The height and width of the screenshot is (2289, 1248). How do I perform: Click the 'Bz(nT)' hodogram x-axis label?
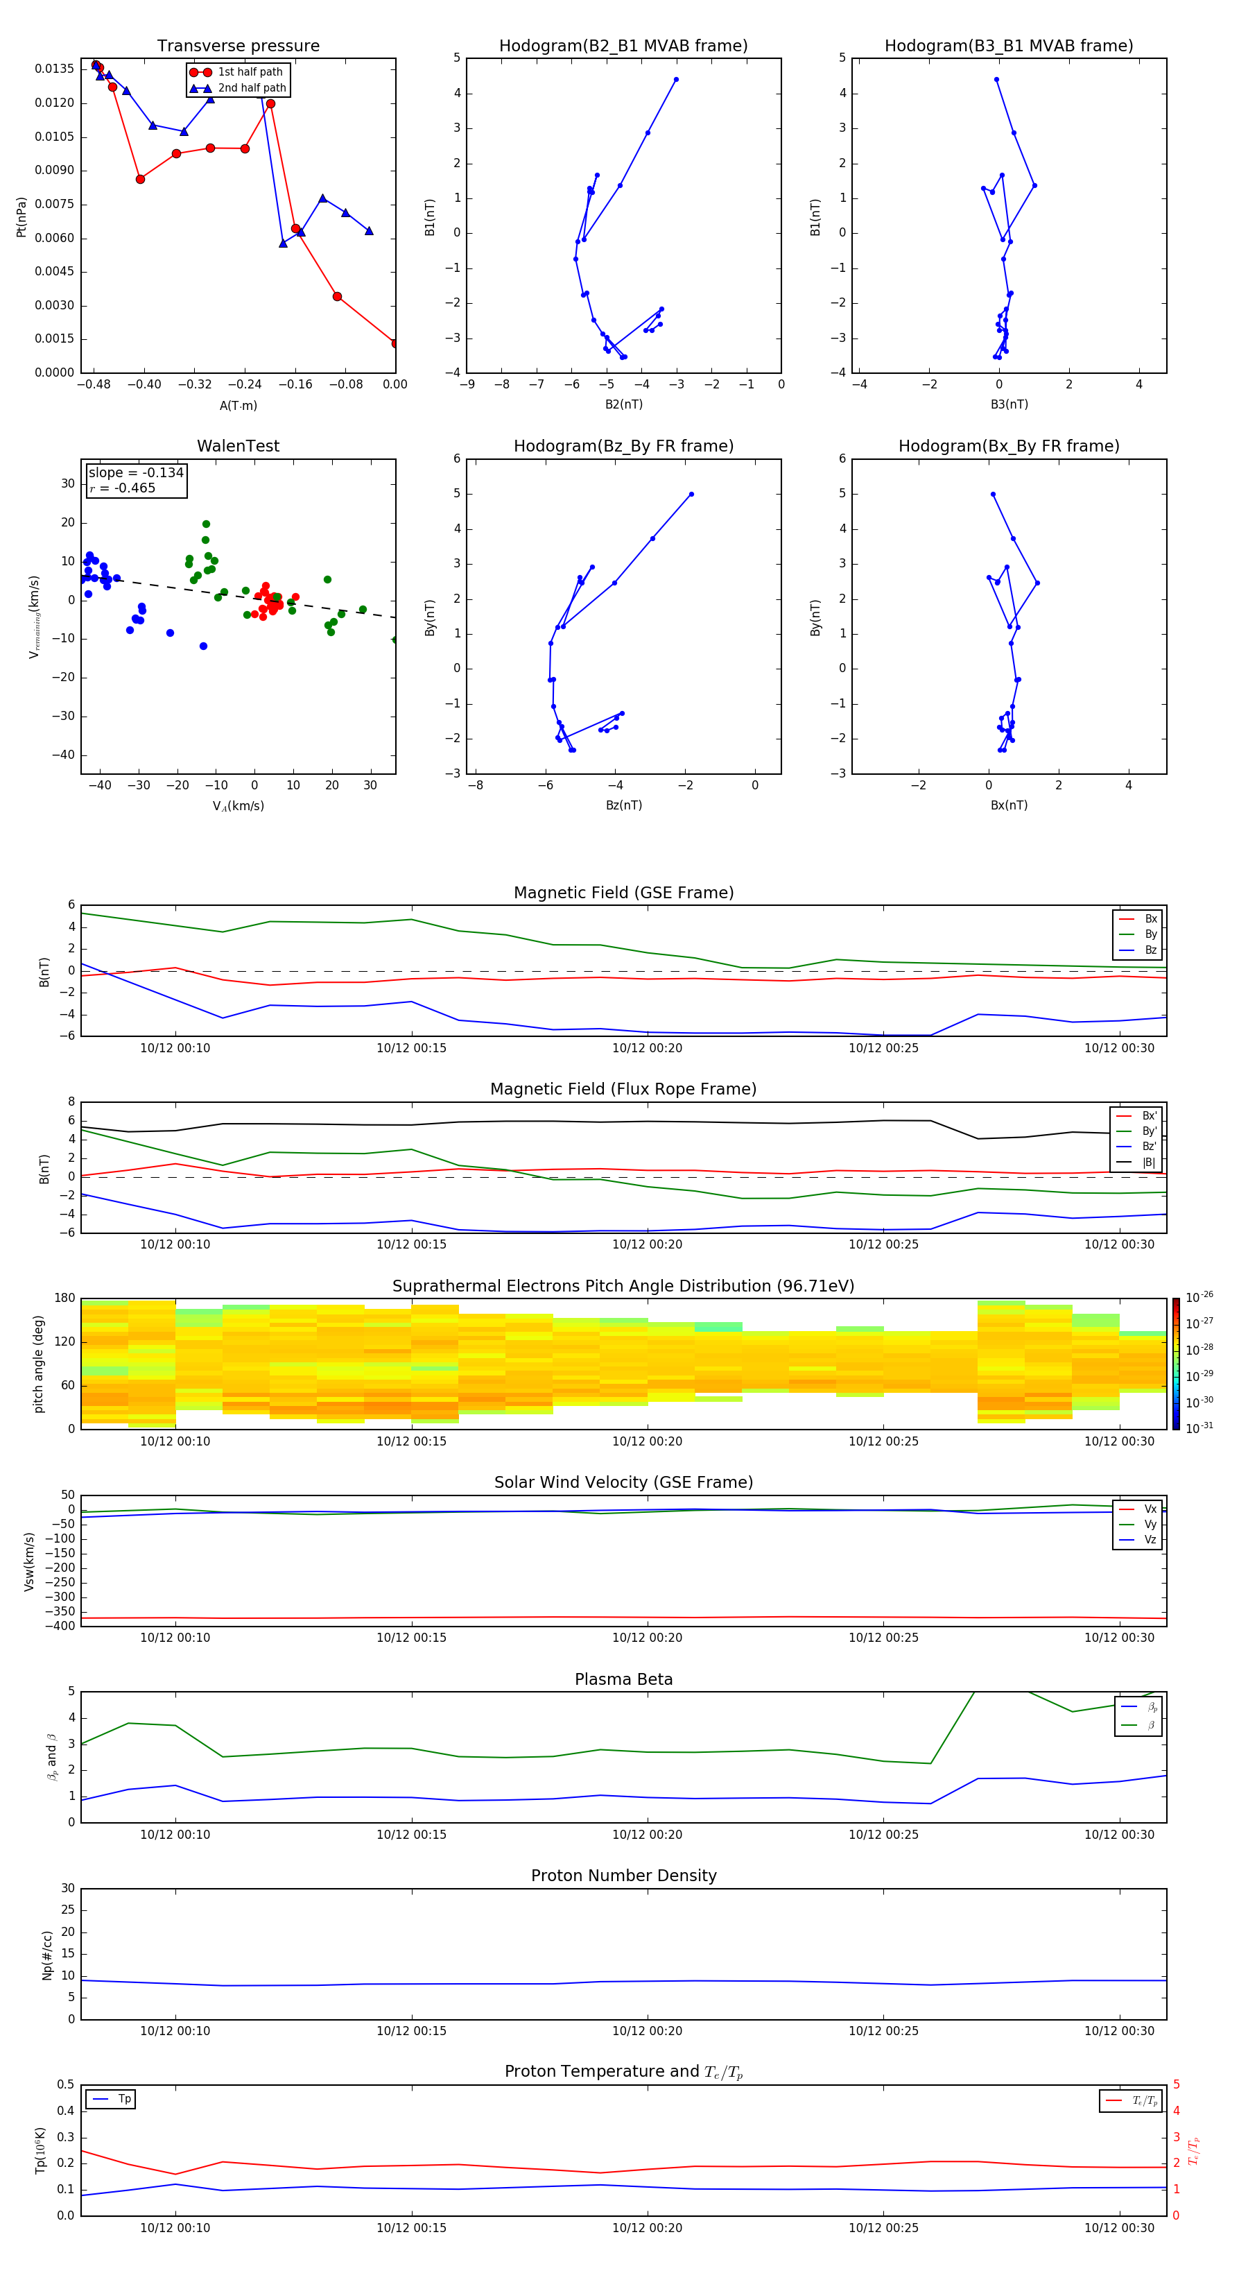[x=623, y=805]
